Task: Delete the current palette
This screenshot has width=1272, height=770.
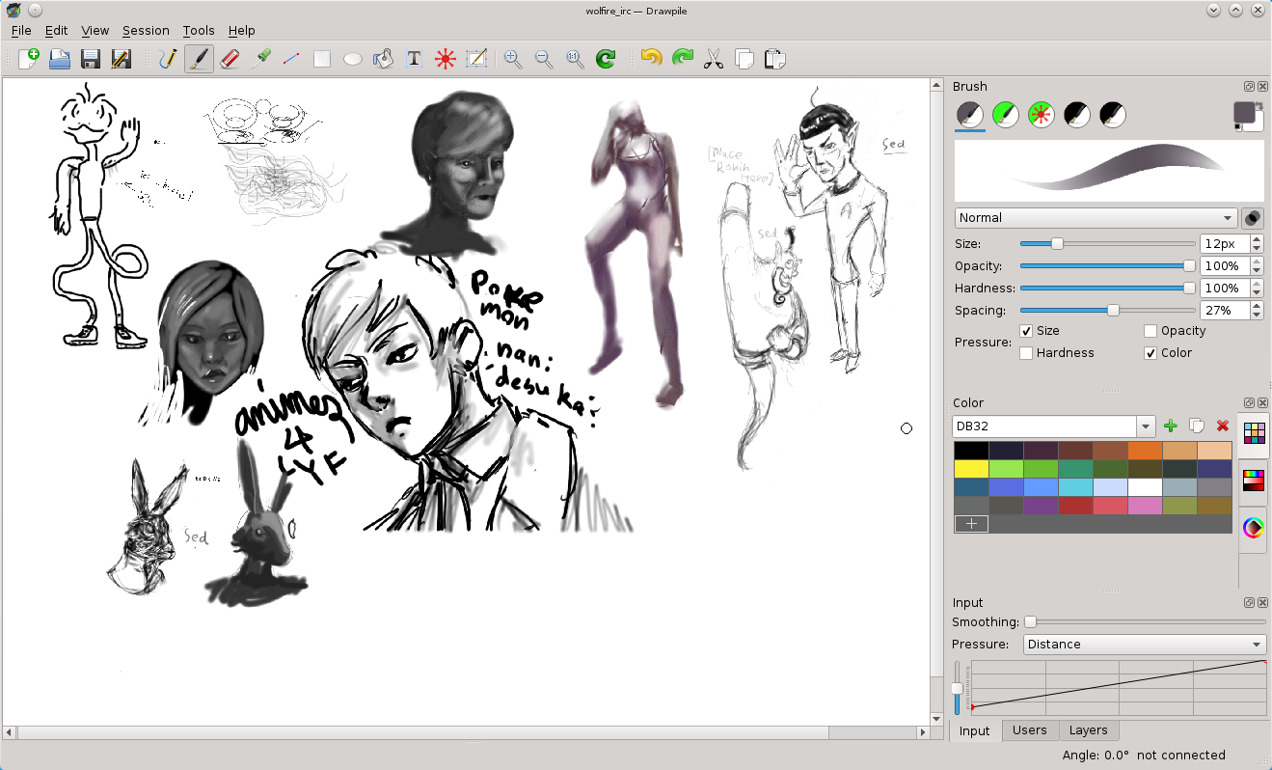Action: [1223, 426]
